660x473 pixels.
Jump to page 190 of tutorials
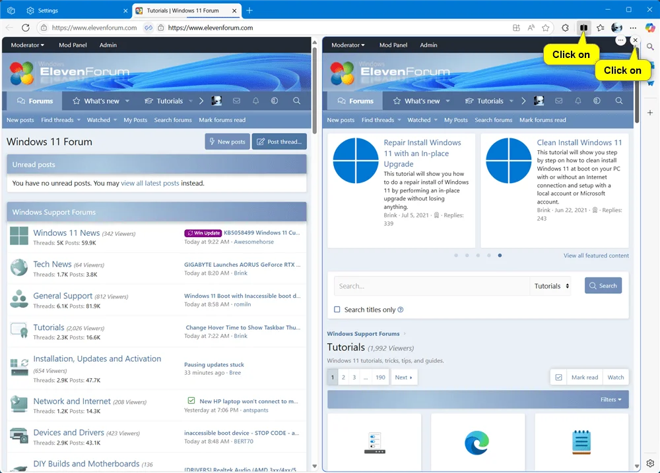point(381,377)
